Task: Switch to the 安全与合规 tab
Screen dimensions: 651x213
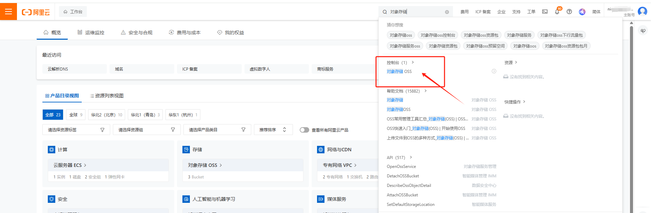Action: coord(137,33)
